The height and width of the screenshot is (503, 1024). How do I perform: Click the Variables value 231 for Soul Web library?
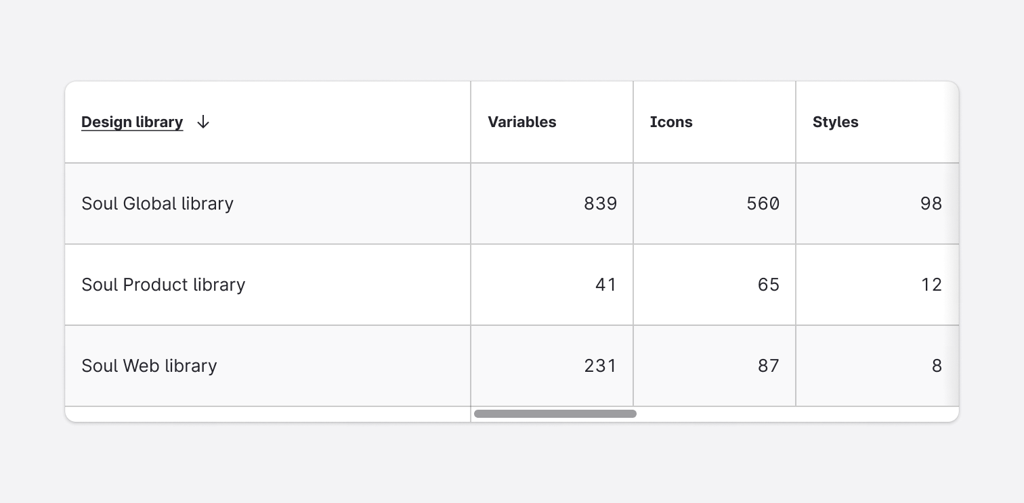[600, 366]
